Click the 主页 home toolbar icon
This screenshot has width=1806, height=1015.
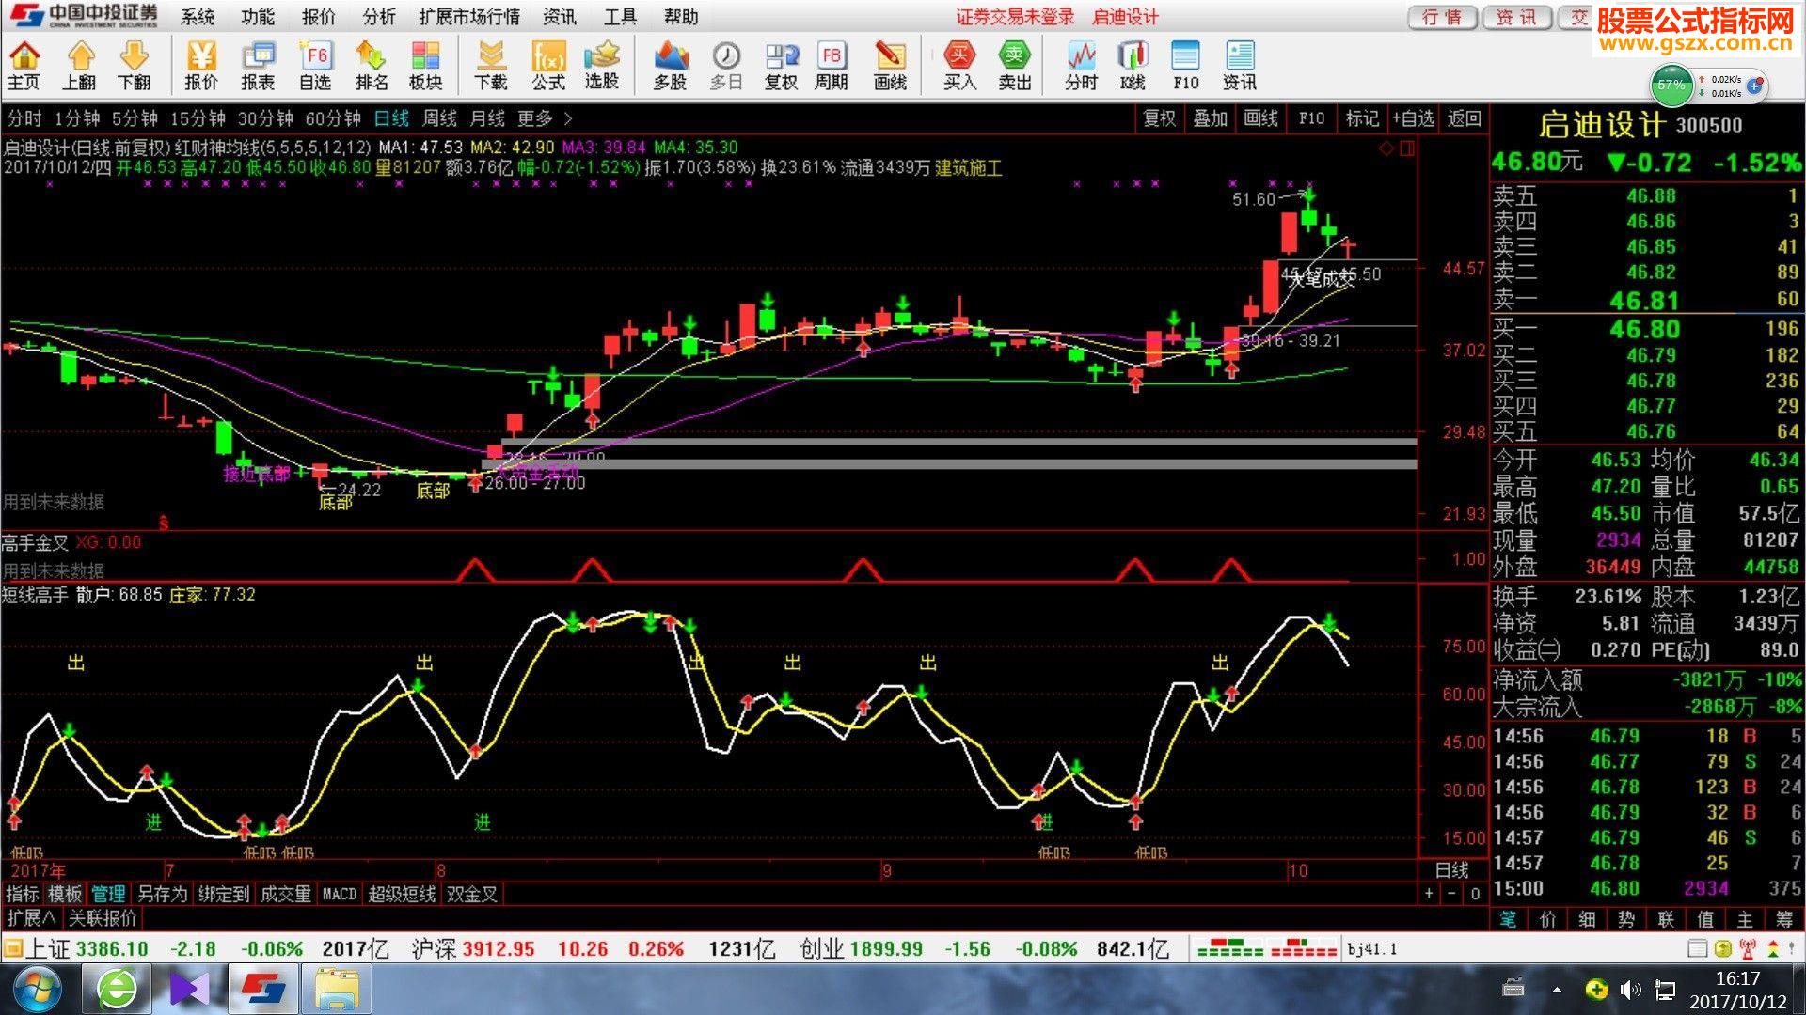24,65
